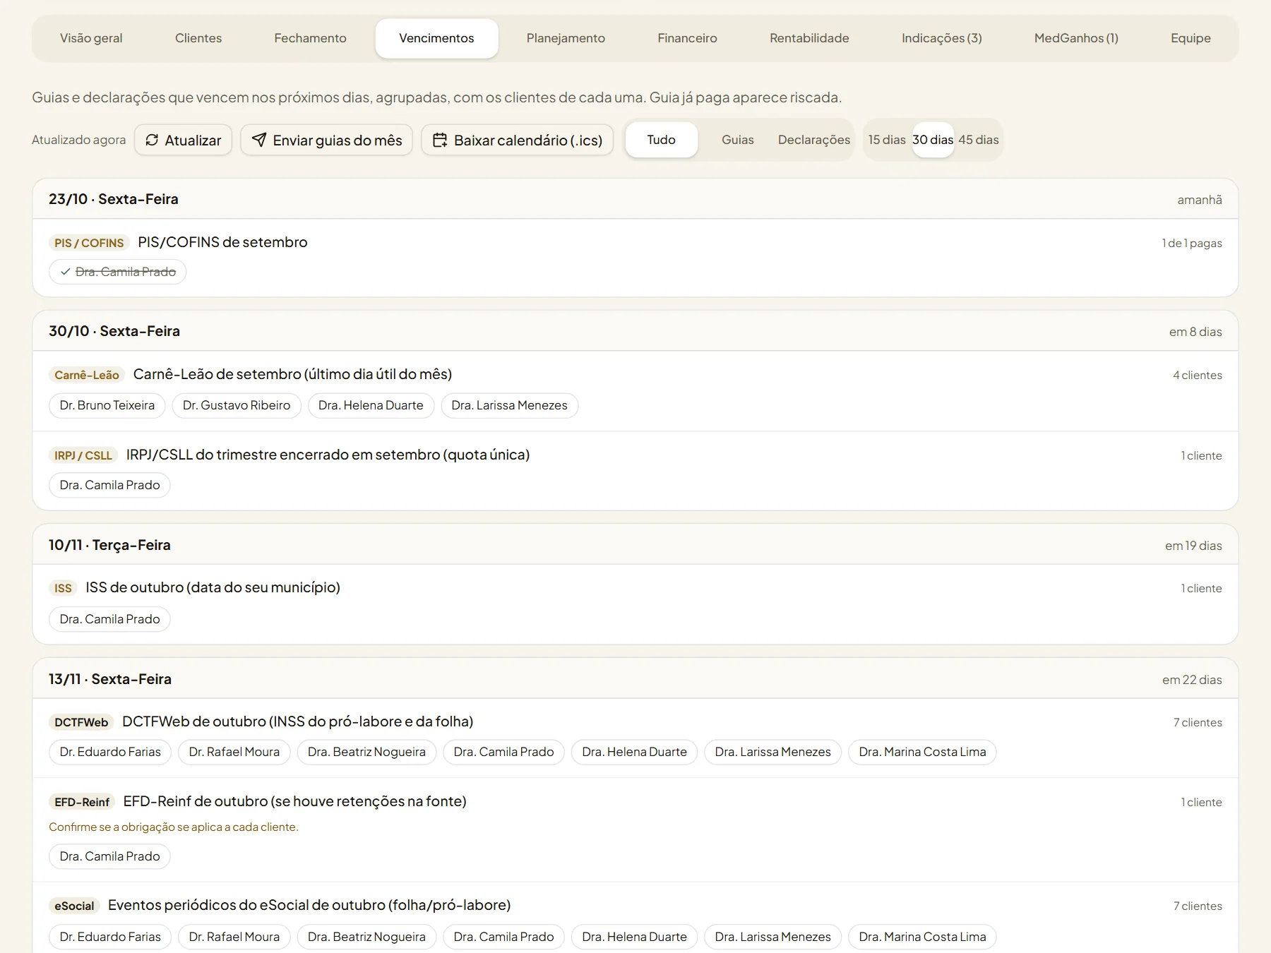Viewport: 1271px width, 953px height.
Task: Click Dra. Camila Prado chip under EFD-Reinf
Action: 110,856
